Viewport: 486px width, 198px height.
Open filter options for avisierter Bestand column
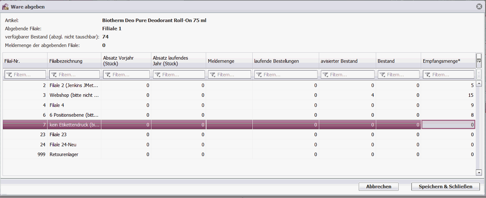(x=325, y=75)
